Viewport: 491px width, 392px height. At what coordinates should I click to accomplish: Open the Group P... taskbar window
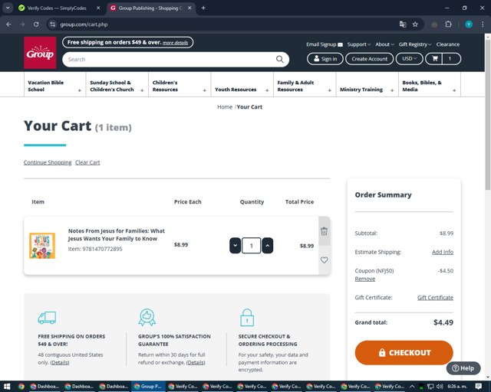point(148,387)
